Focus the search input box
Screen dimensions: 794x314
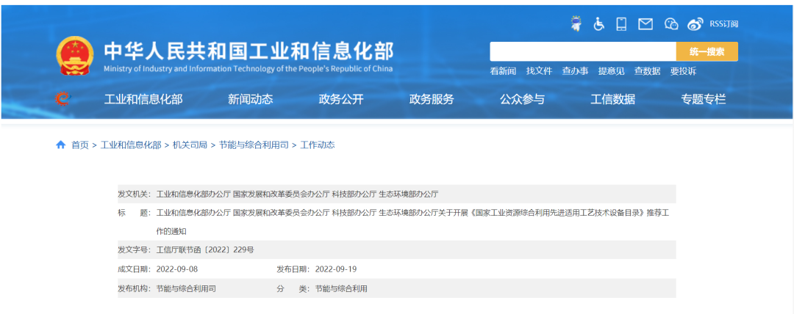pyautogui.click(x=583, y=51)
